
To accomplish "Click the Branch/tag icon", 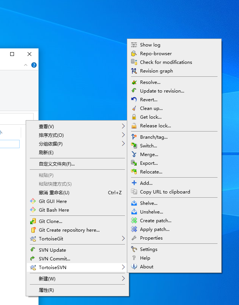I will 134,137.
